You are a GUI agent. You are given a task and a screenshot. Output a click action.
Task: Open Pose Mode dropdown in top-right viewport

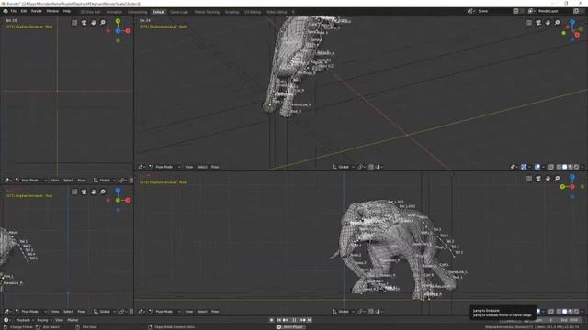164,167
